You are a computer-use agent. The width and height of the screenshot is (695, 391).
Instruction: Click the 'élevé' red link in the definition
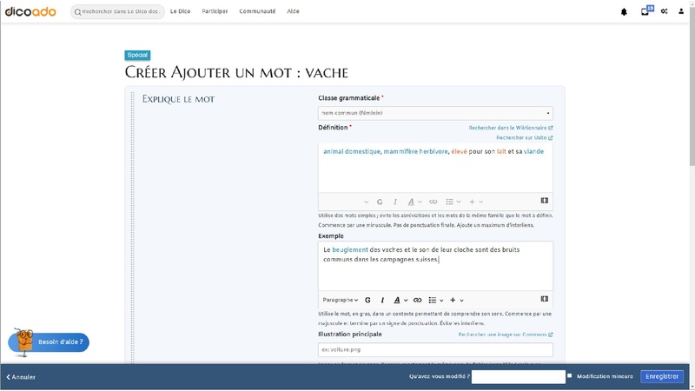pos(460,151)
